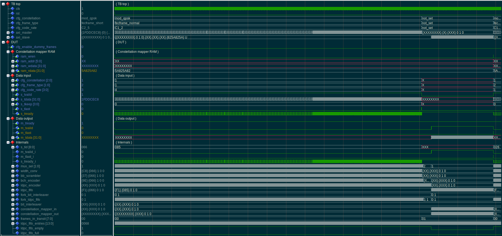Click the 0068 ldpc_fifo_entries value
Screen dimensions: 502x236
pos(85,224)
